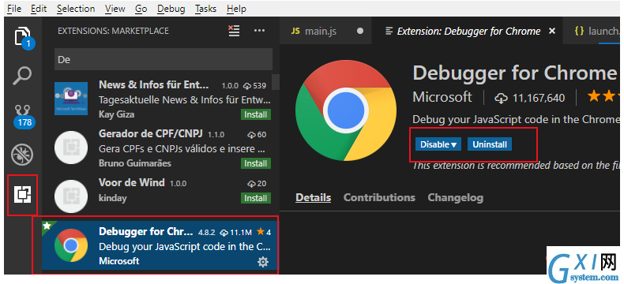Open the Debug menu

tap(171, 9)
